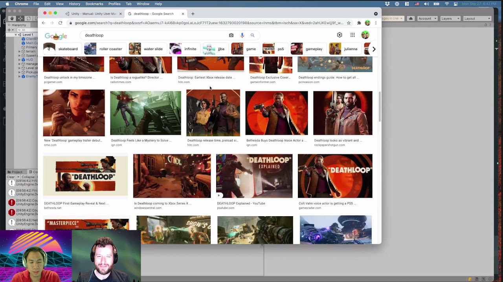Open 'Is Deathloop coming to Xbox Series X' link

pos(163,204)
